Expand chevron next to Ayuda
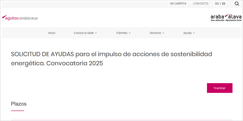 [x=194, y=33]
